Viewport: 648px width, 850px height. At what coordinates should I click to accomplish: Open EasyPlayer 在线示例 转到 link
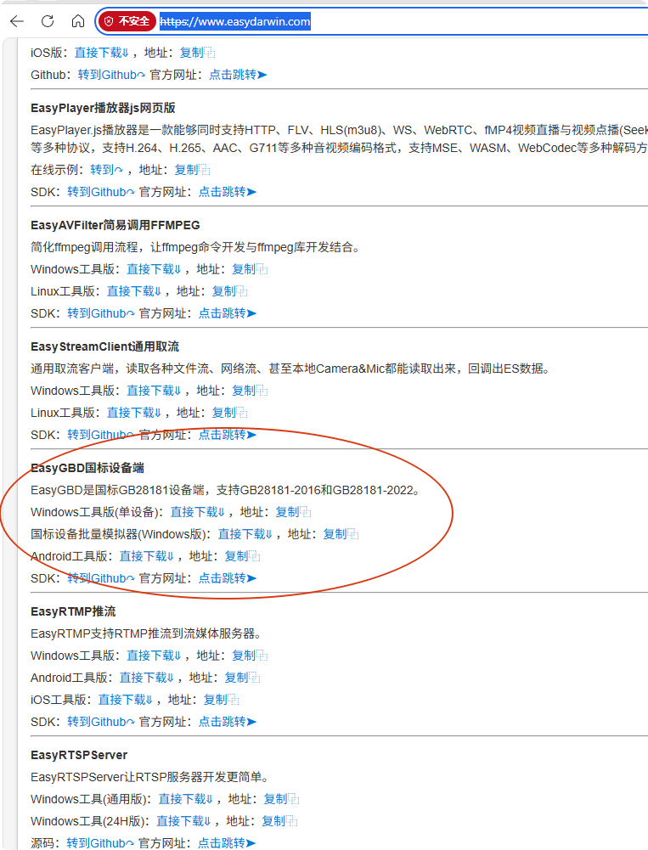point(107,170)
